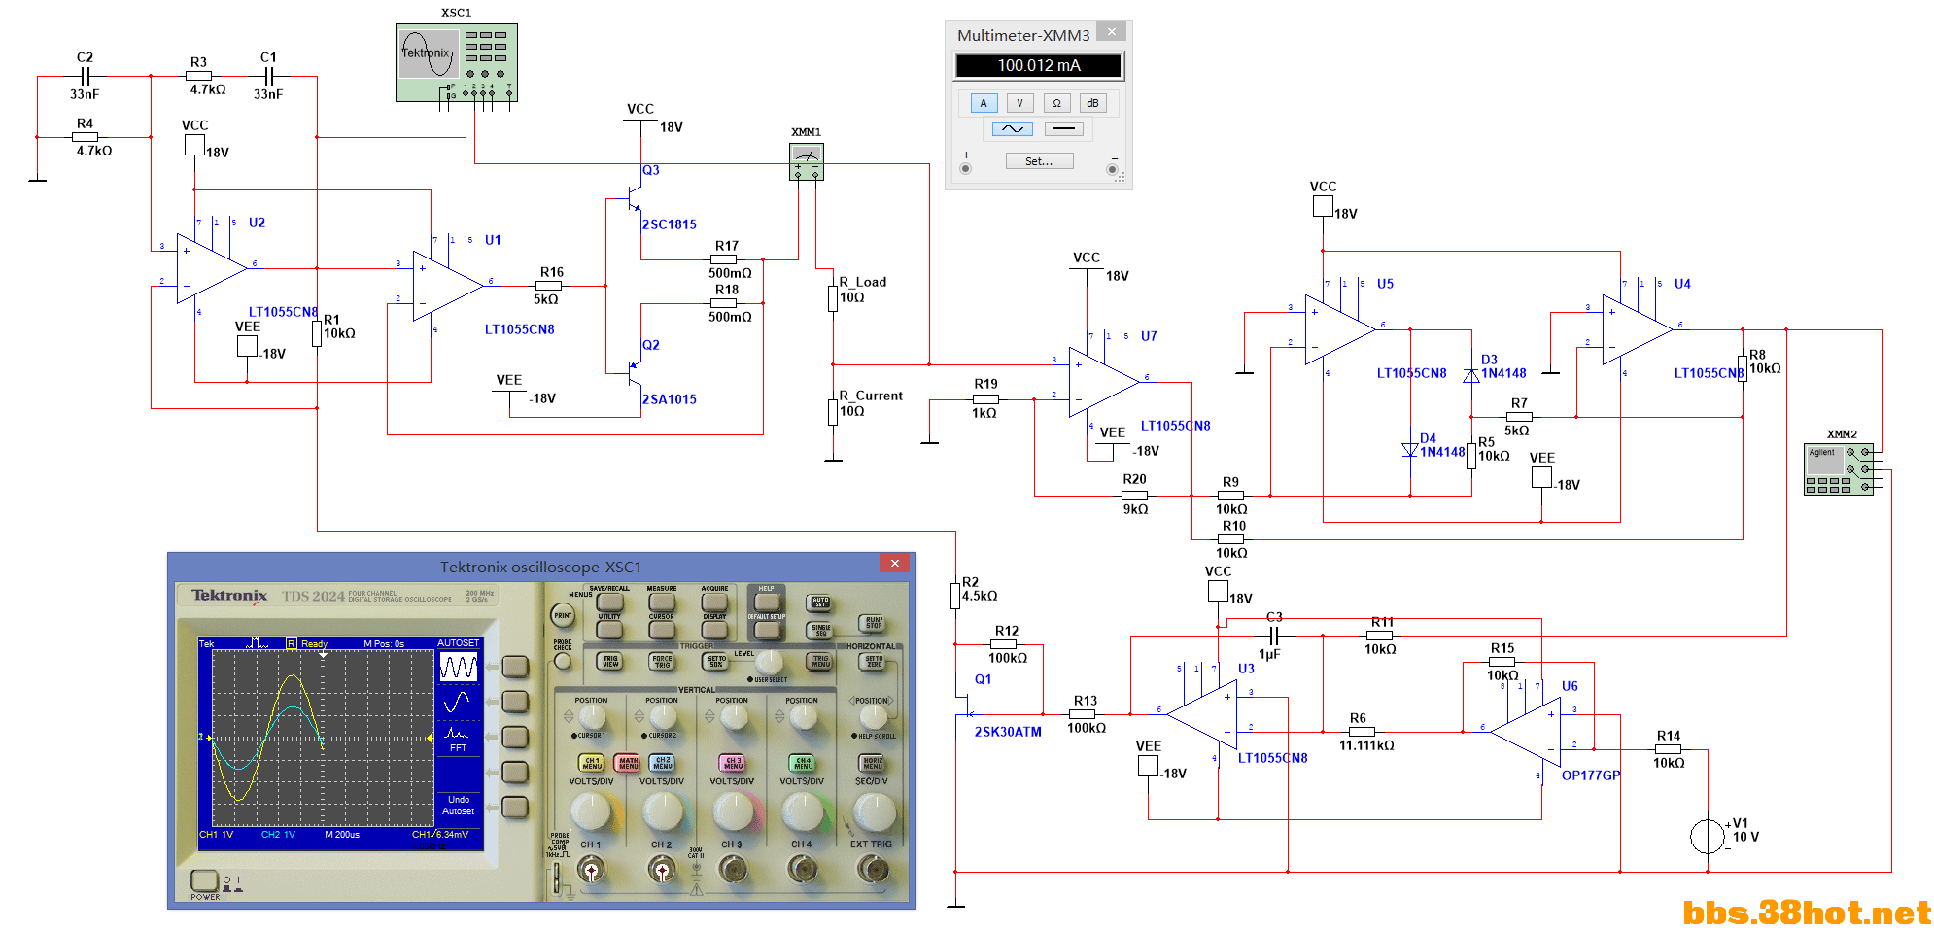
Task: Click the XMM2 Agilent multimeter instrument icon
Action: [1839, 469]
